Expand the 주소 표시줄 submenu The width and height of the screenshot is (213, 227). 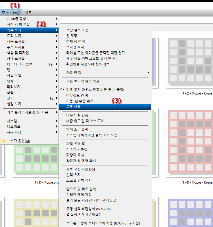[x=30, y=47]
